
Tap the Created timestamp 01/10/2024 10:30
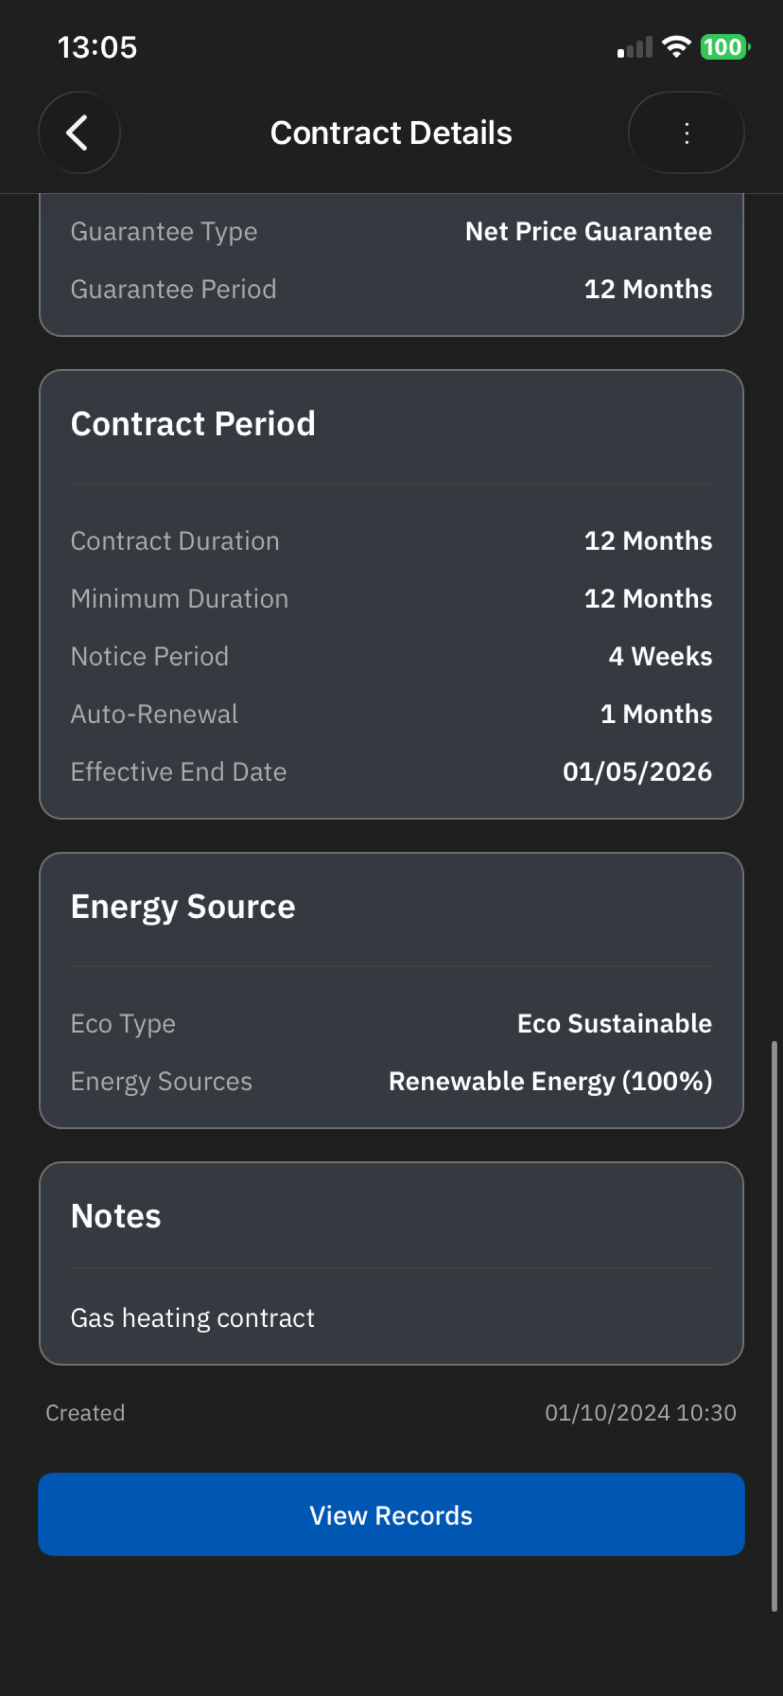tap(639, 1413)
